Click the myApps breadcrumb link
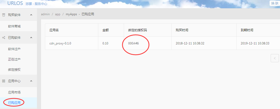The image size is (280, 109). click(x=71, y=14)
